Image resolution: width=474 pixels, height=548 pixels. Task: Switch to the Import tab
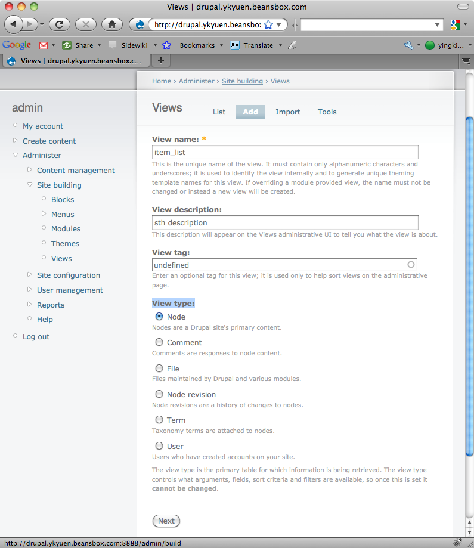[287, 112]
